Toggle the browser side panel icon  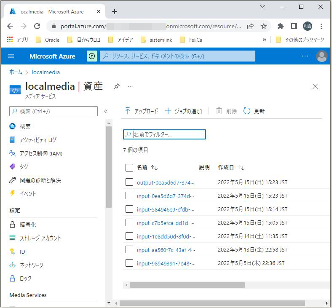pyautogui.click(x=294, y=26)
